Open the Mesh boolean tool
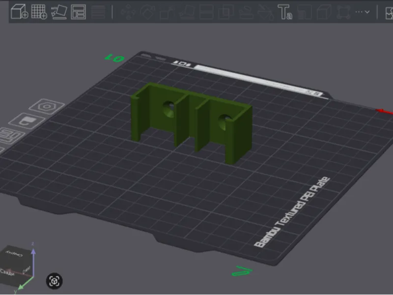 coord(226,12)
